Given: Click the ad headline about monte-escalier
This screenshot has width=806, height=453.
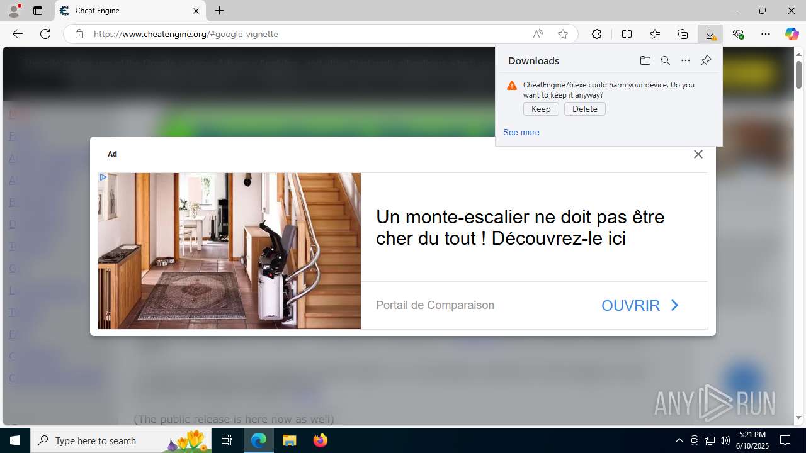Looking at the screenshot, I should 520,228.
